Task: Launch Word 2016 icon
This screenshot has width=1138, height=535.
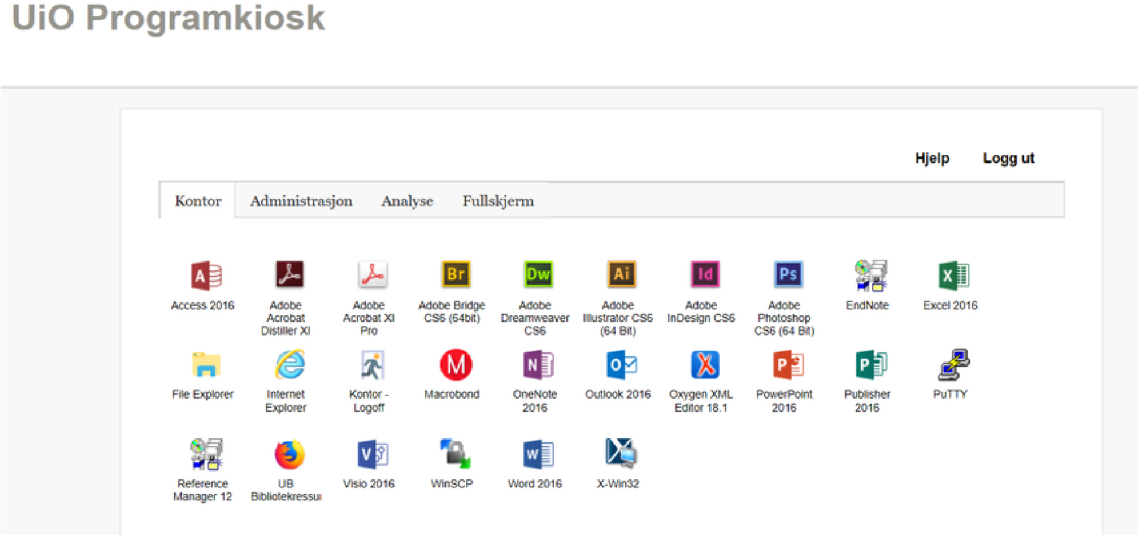Action: pos(538,455)
